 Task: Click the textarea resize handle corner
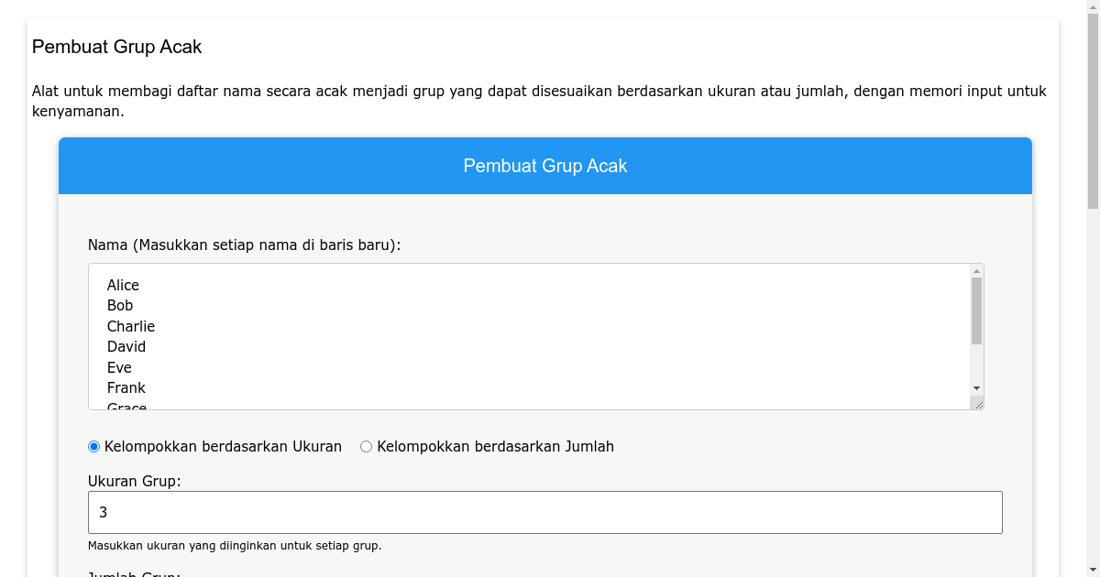click(978, 405)
